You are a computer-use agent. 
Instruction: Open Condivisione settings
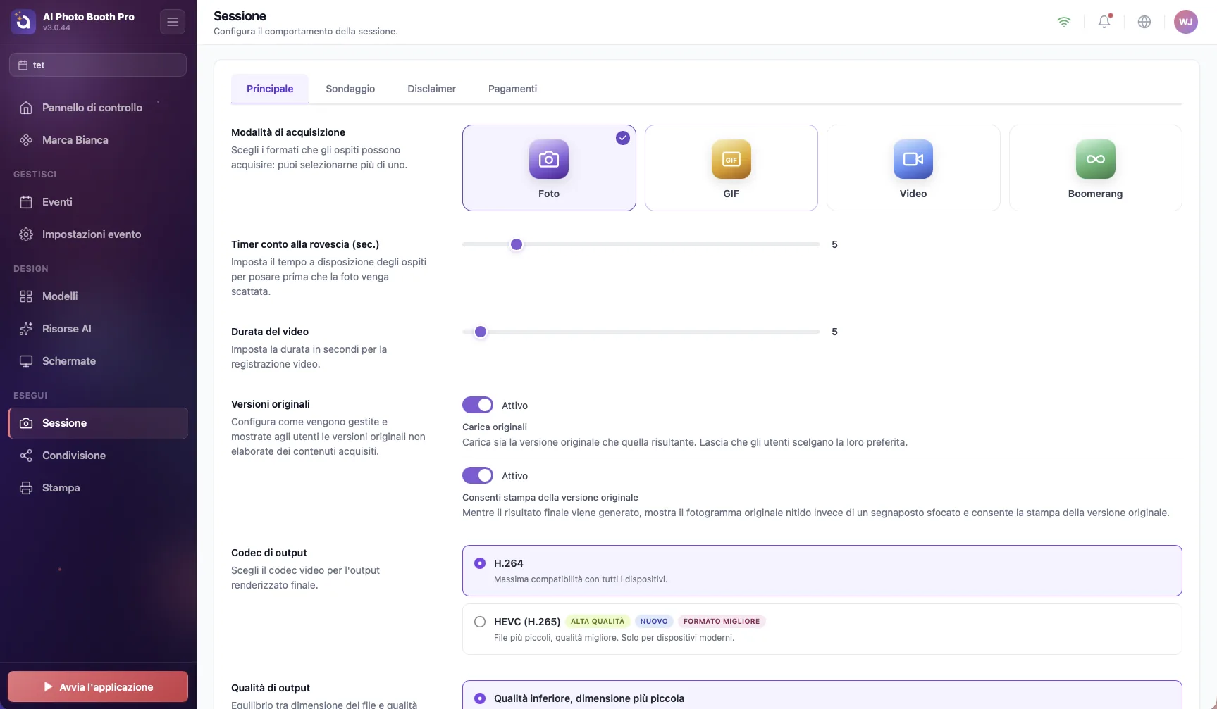click(98, 456)
